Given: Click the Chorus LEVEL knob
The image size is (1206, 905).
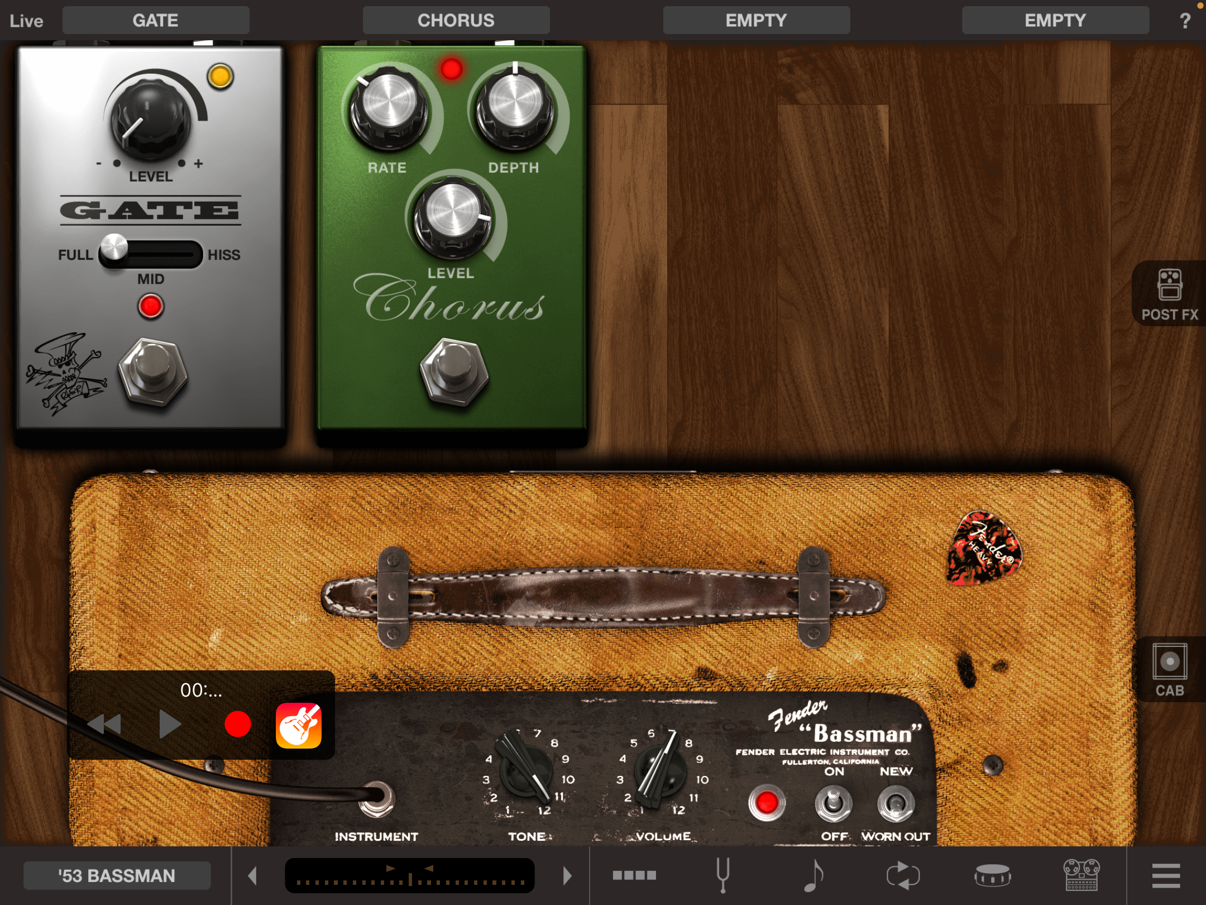Looking at the screenshot, I should [452, 217].
